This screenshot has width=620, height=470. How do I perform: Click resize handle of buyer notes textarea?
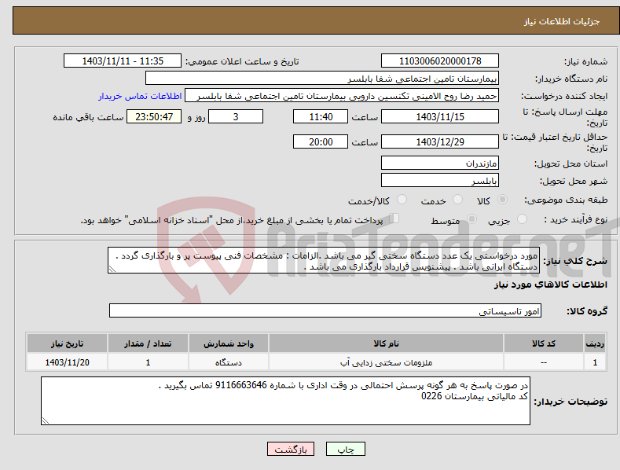pos(45,420)
